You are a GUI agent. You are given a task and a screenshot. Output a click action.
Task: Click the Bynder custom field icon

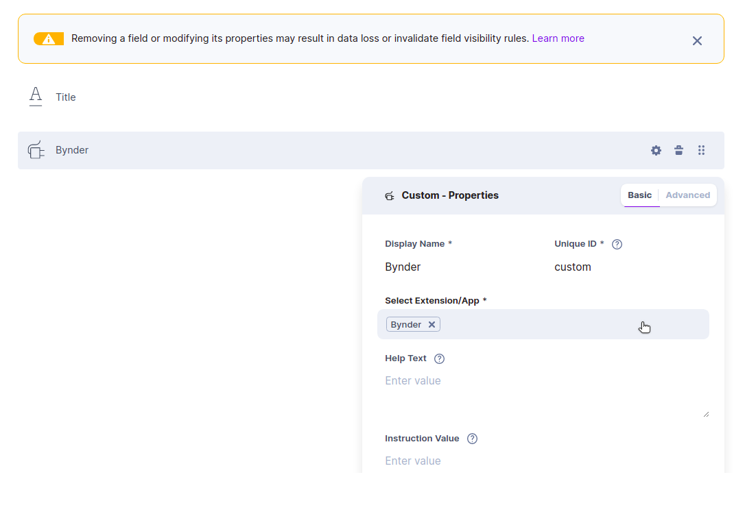point(36,150)
